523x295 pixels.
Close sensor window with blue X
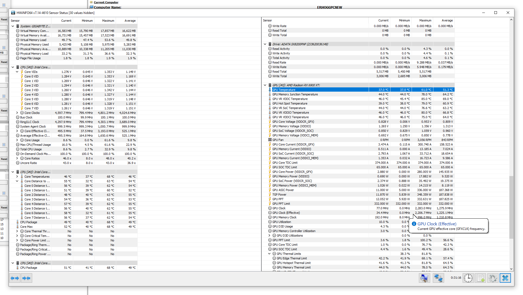click(x=505, y=278)
